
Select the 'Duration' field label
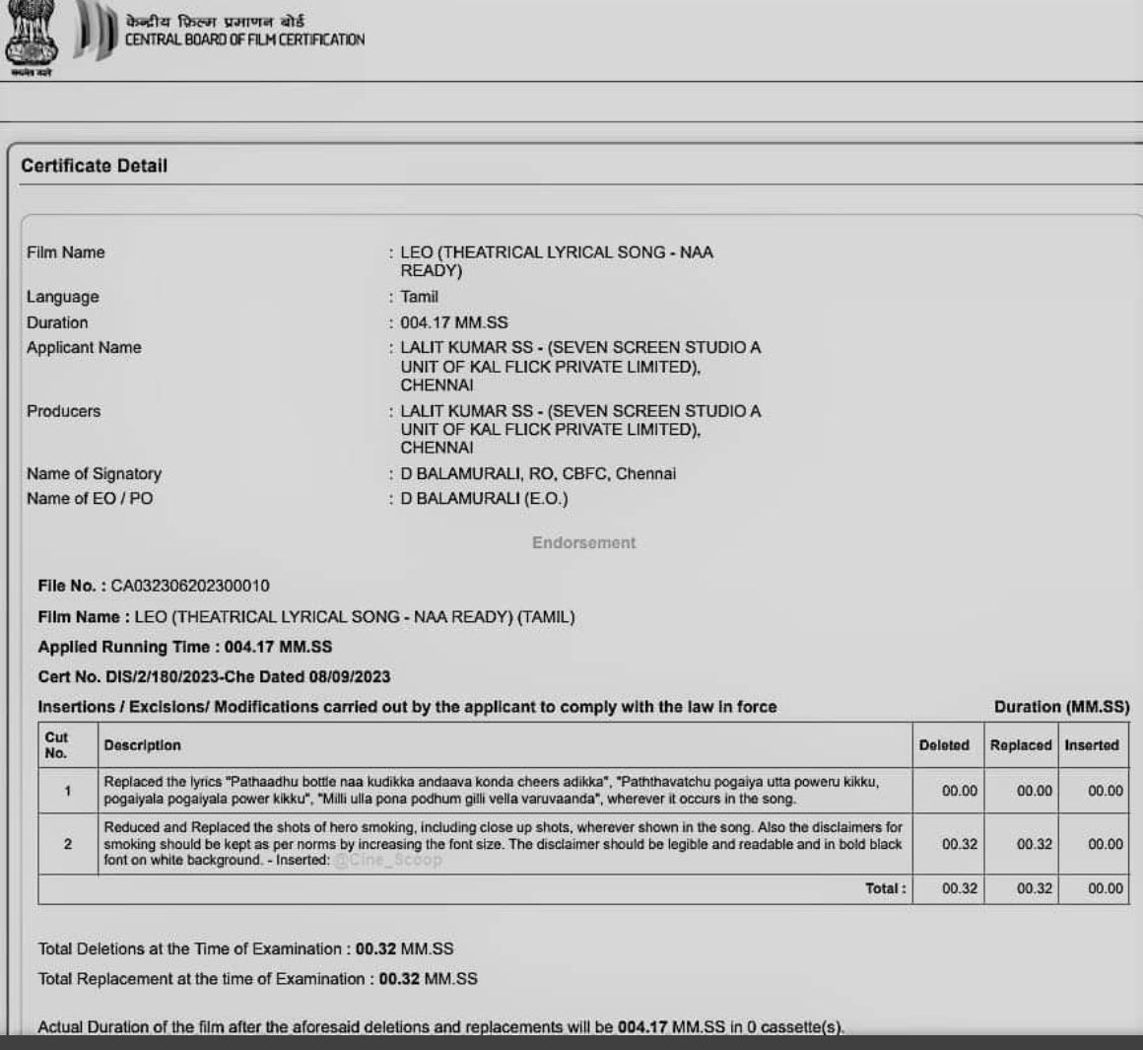tap(57, 322)
